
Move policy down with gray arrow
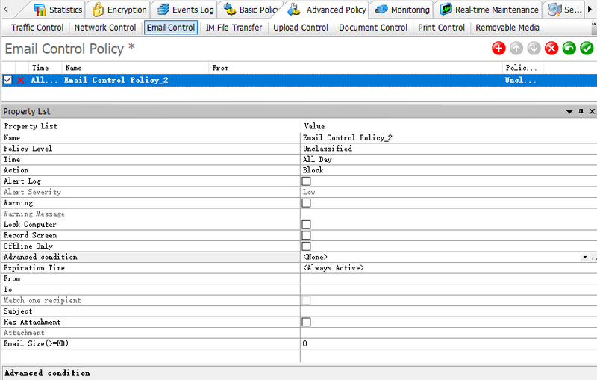pos(534,49)
